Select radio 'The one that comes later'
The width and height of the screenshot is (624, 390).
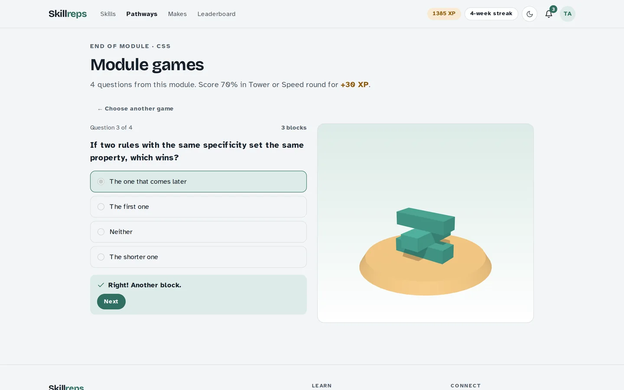pos(198,182)
